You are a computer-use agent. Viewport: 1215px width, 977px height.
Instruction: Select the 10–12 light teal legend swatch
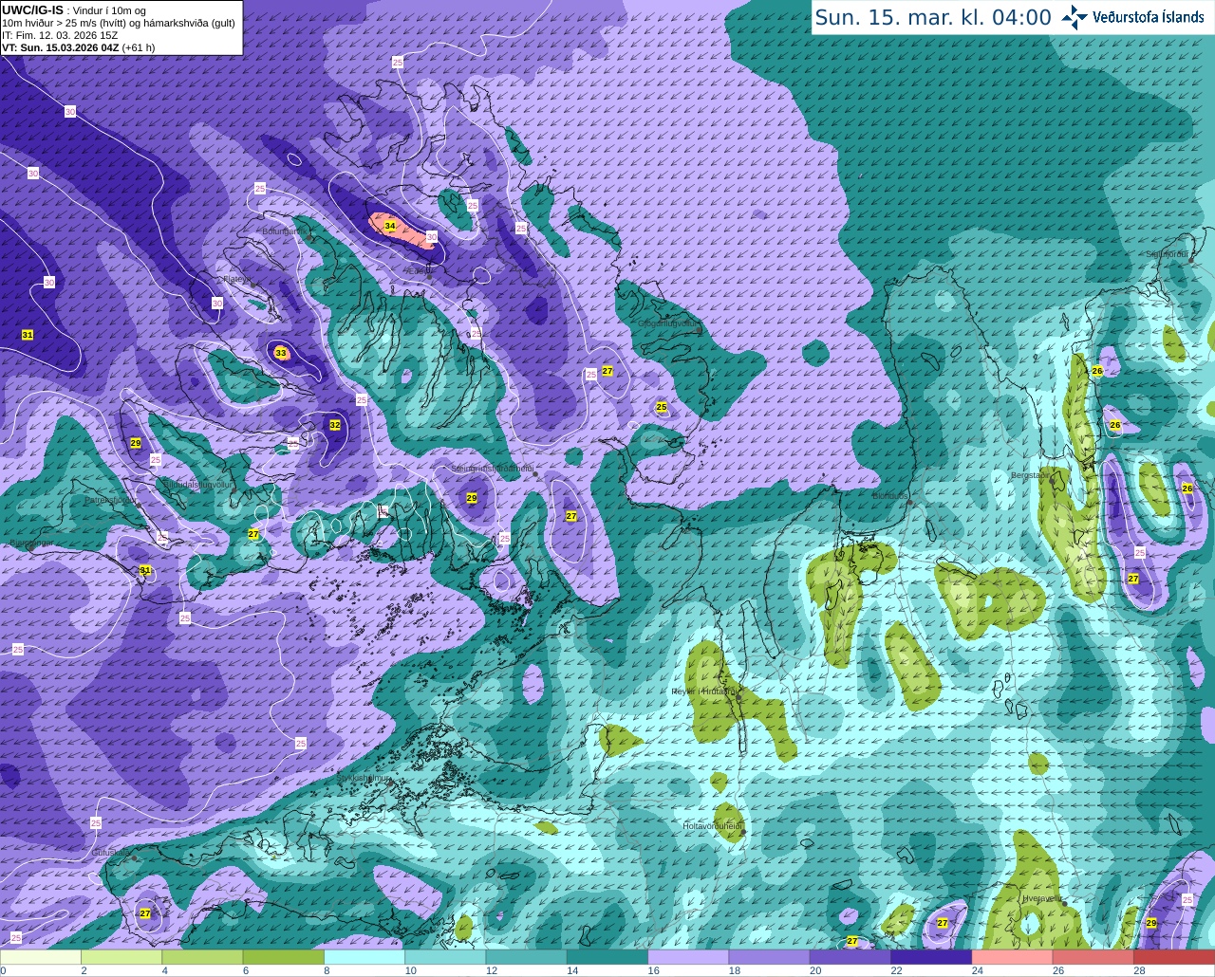pyautogui.click(x=445, y=957)
